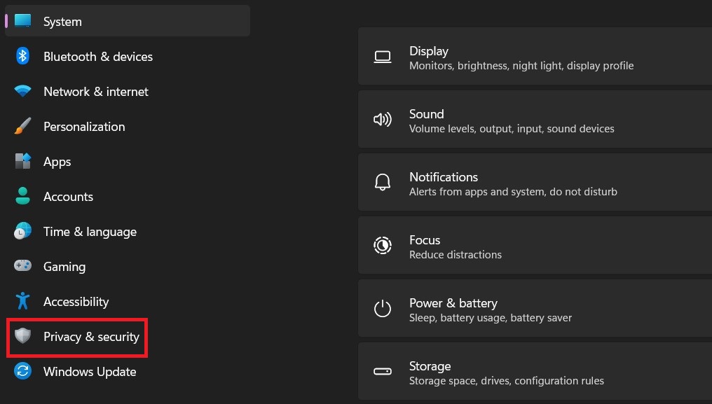
Task: Click the bell icon on Notifications card
Action: pos(383,183)
